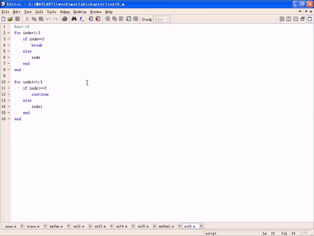Image resolution: width=314 pixels, height=236 pixels.
Task: Click the debug Step Out icon
Action: [x=121, y=19]
